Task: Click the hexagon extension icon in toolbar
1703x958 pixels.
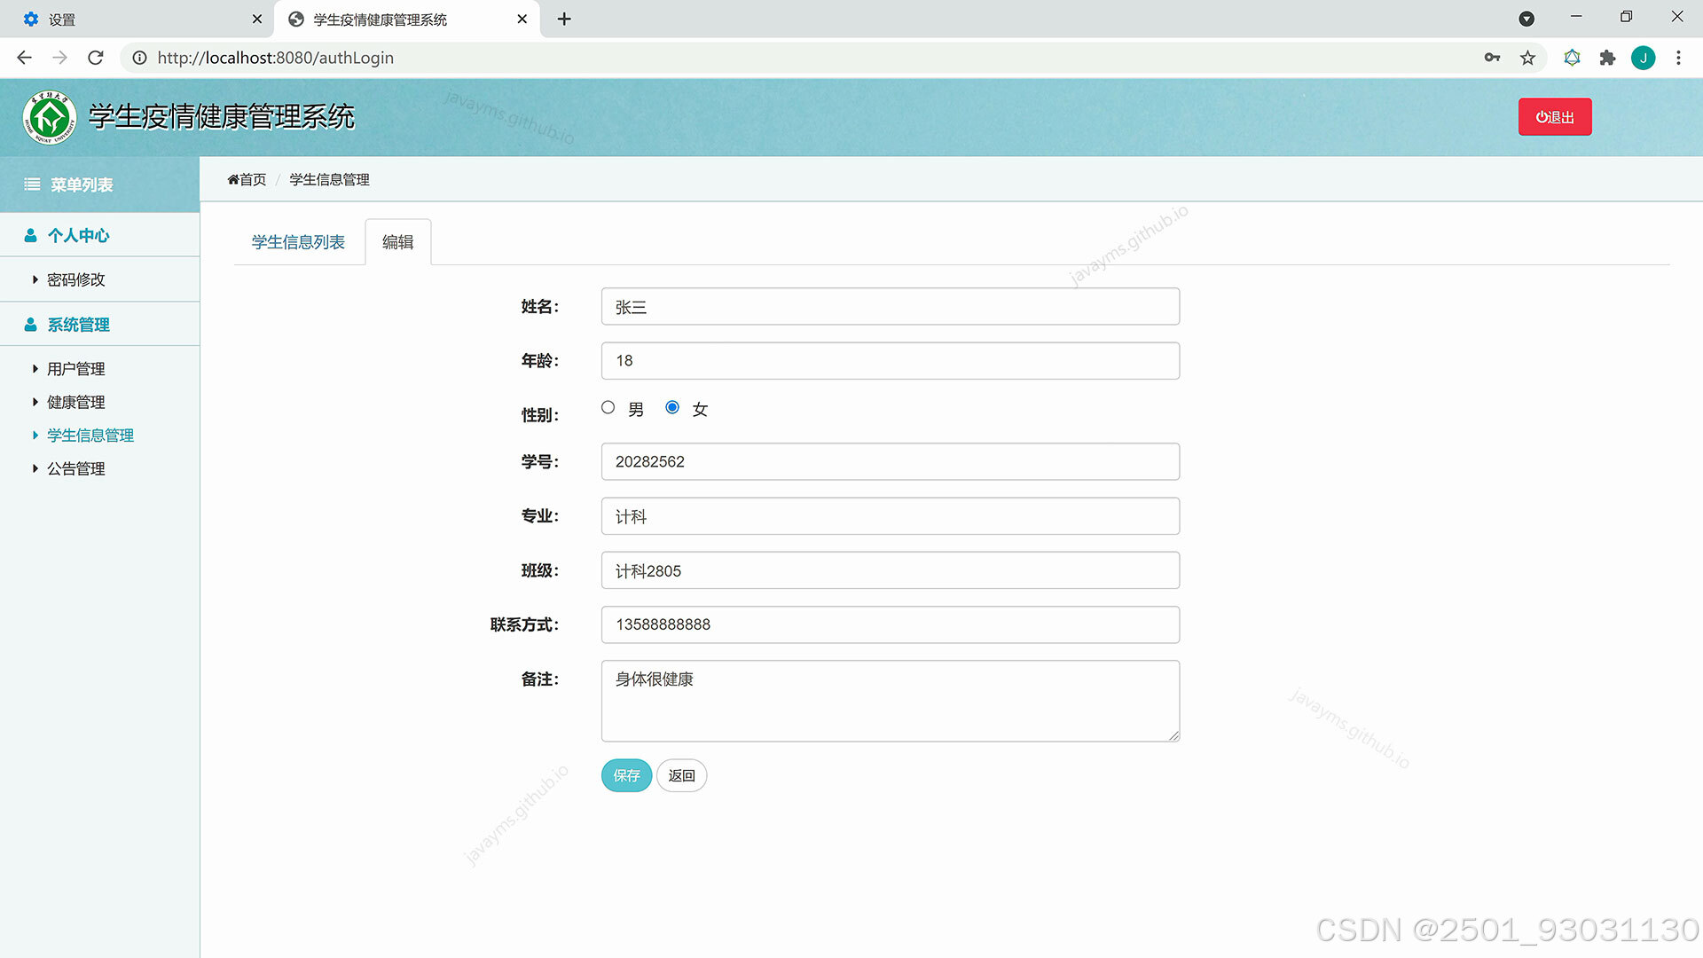Action: tap(1572, 58)
